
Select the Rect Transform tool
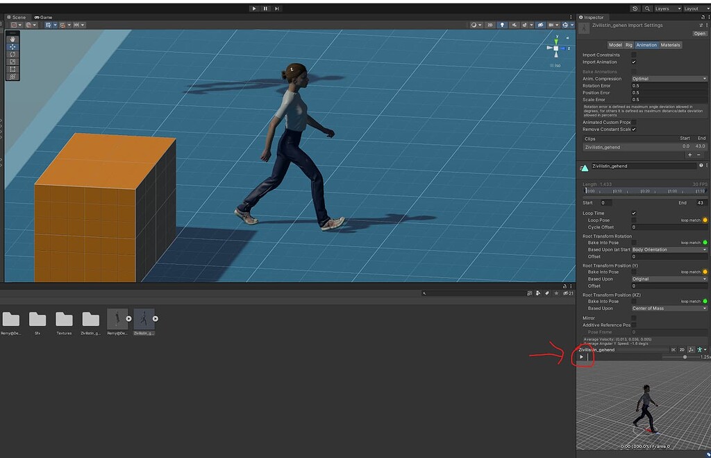pyautogui.click(x=12, y=69)
